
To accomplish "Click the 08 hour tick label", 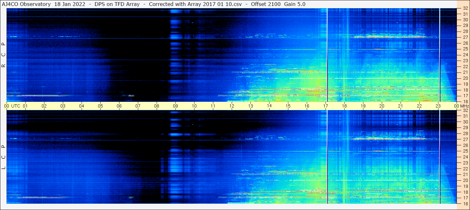I will pos(157,106).
